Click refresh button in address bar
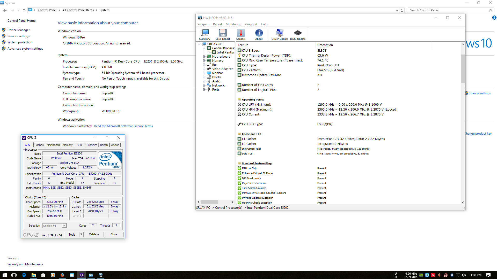 [x=402, y=10]
